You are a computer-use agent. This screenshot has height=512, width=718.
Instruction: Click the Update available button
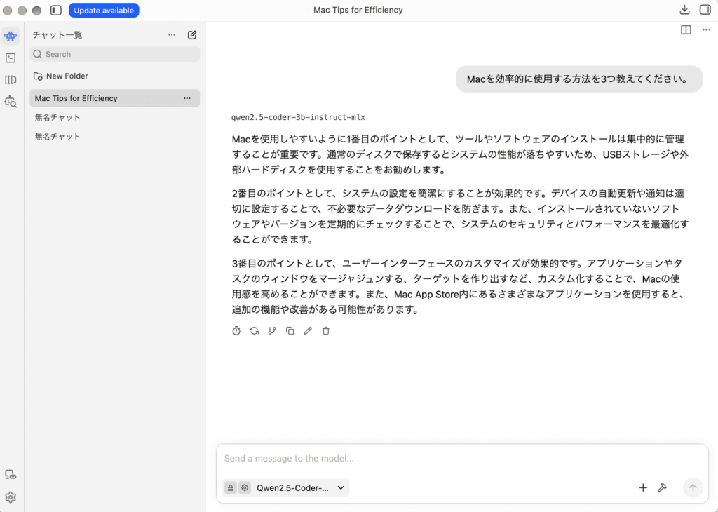pos(104,10)
